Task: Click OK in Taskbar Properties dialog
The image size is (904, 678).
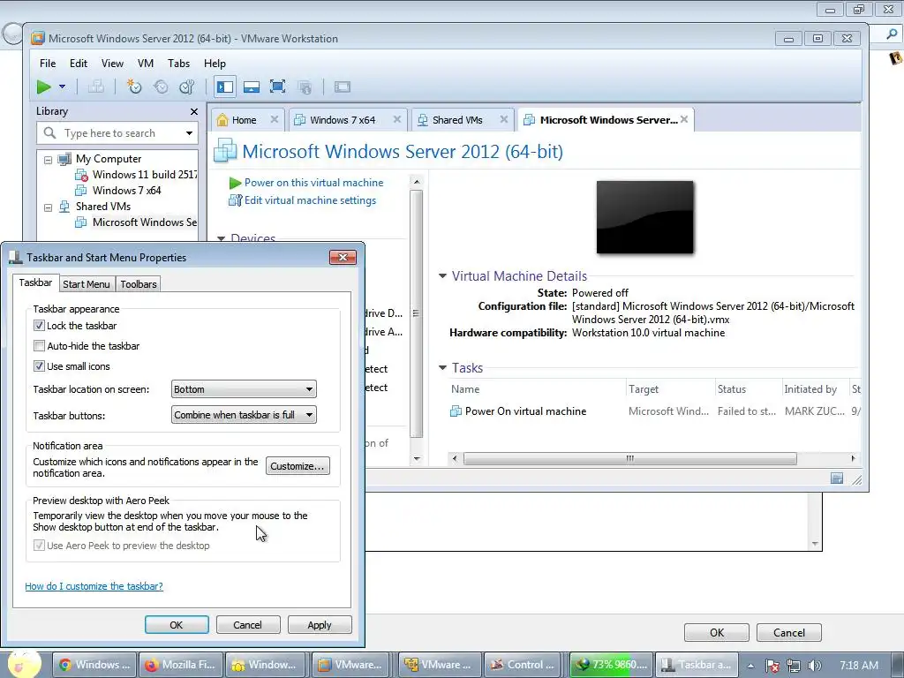Action: click(177, 625)
